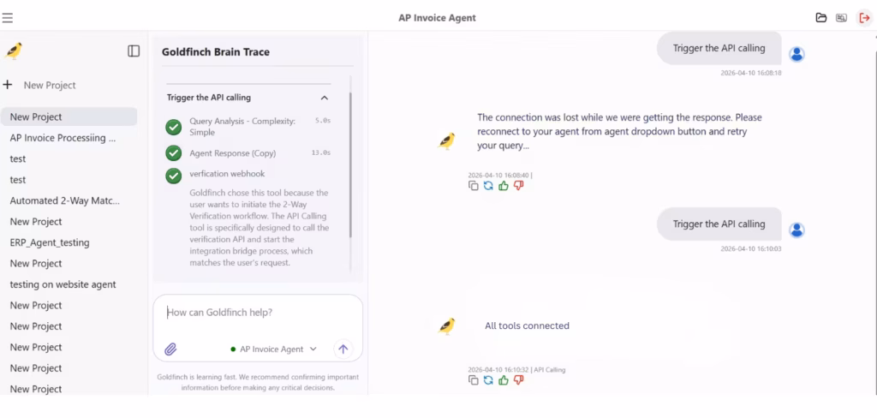Click the 2026-04-10 16:08:18 timestamp
This screenshot has height=418, width=877.
tap(750, 73)
